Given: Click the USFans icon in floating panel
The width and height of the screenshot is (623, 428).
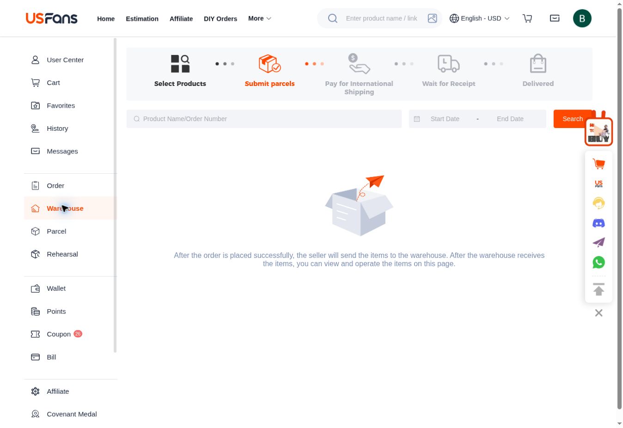Looking at the screenshot, I should (x=599, y=183).
